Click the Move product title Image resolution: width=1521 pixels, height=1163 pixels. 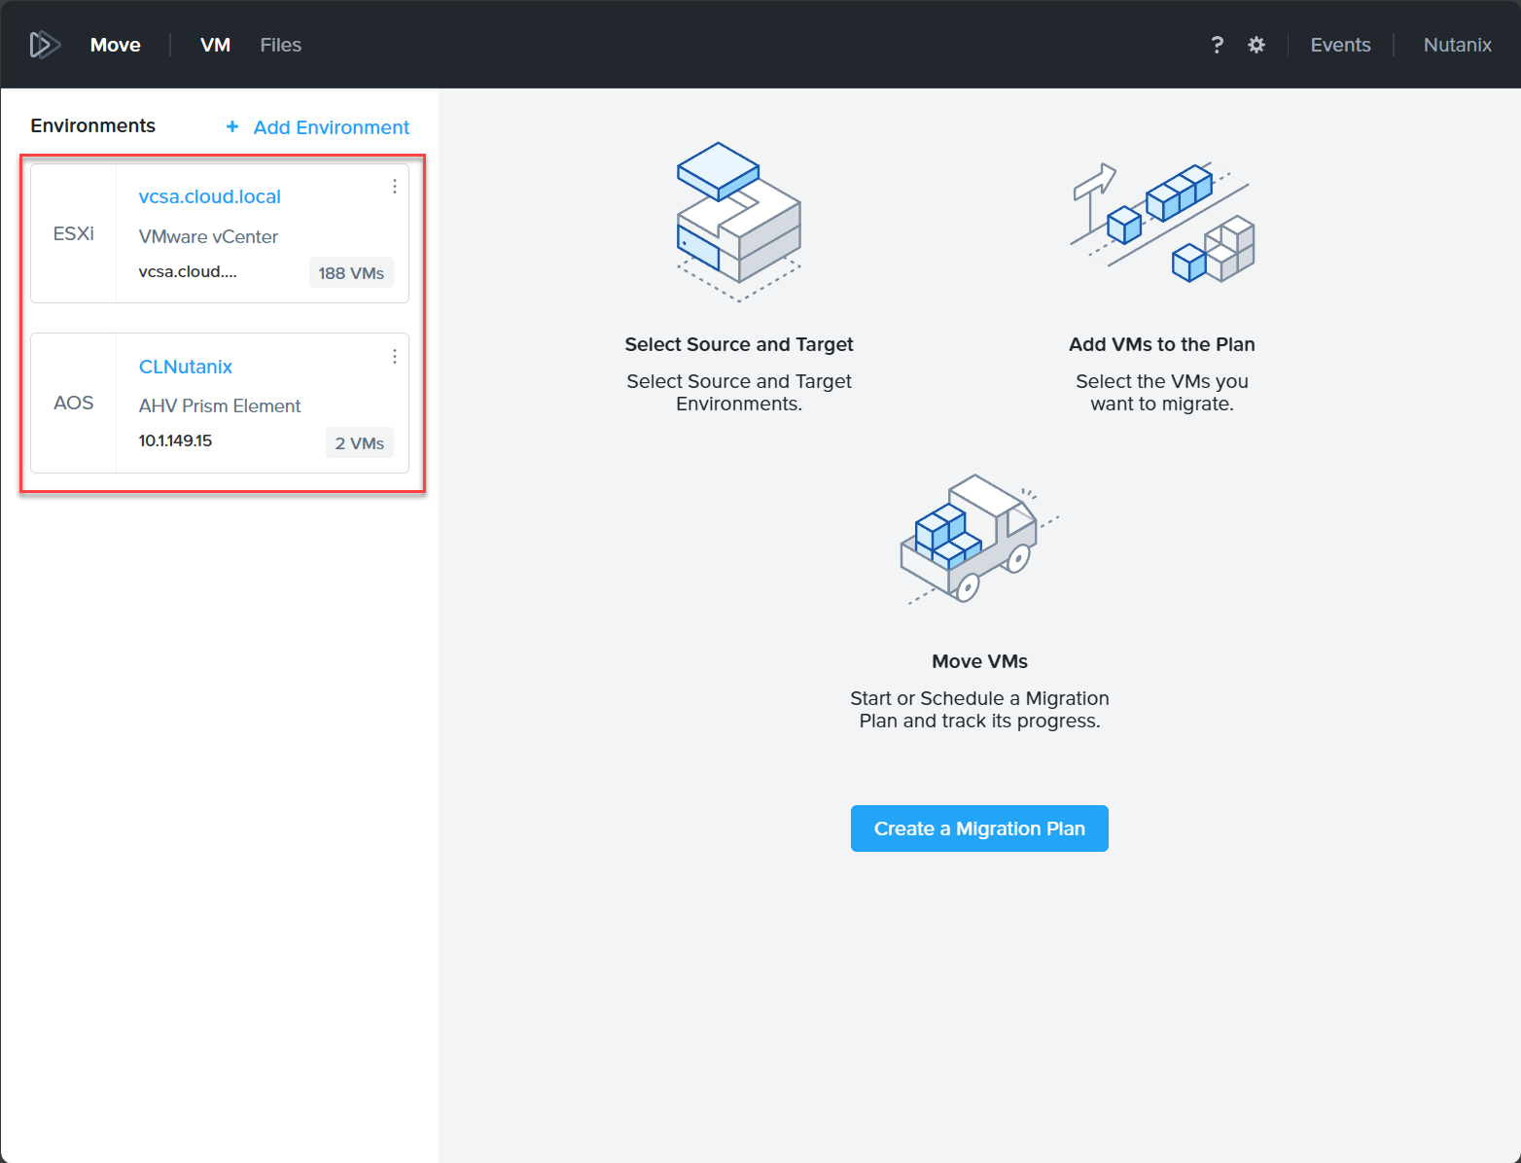[115, 45]
